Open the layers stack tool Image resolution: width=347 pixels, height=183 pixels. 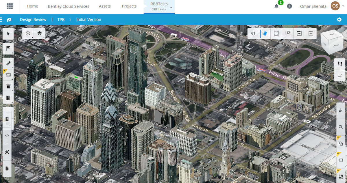pyautogui.click(x=40, y=33)
